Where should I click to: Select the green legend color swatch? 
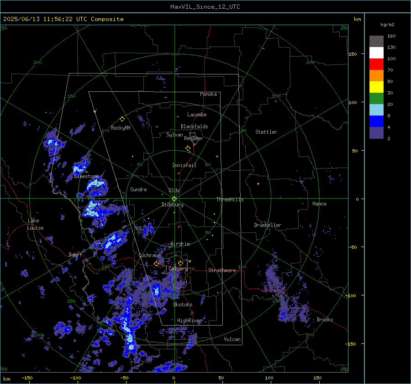(x=376, y=98)
